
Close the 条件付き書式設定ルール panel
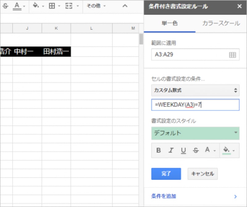coord(240,6)
